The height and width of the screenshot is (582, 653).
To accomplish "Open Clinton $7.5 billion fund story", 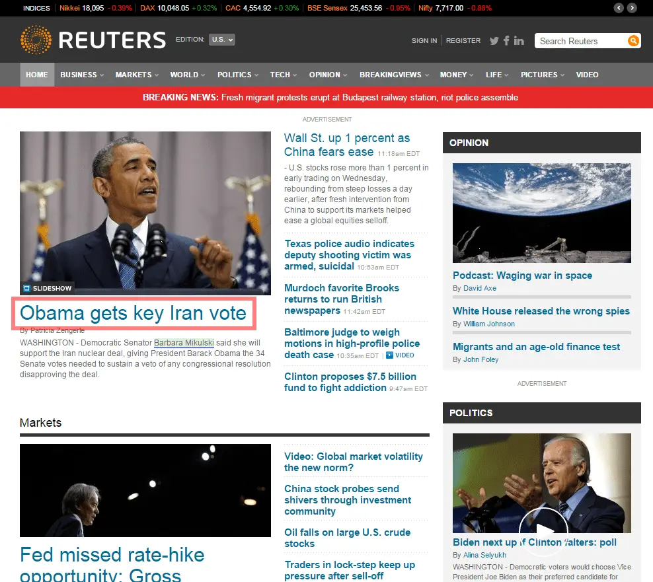I will pos(350,382).
